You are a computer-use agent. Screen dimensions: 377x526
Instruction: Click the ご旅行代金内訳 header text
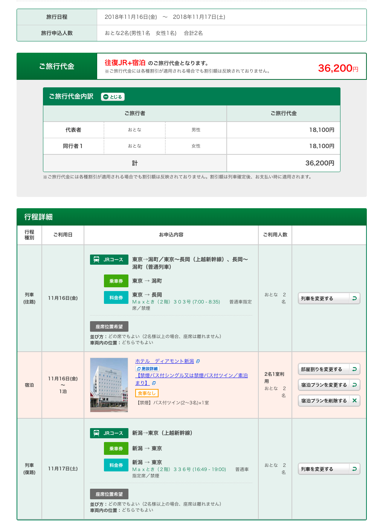pyautogui.click(x=71, y=96)
